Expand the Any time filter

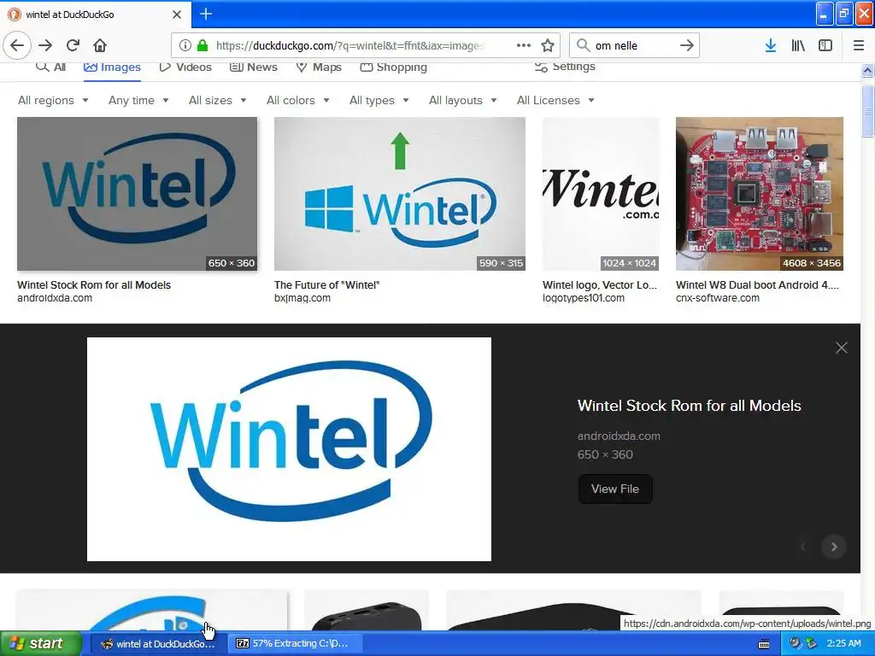pyautogui.click(x=138, y=101)
